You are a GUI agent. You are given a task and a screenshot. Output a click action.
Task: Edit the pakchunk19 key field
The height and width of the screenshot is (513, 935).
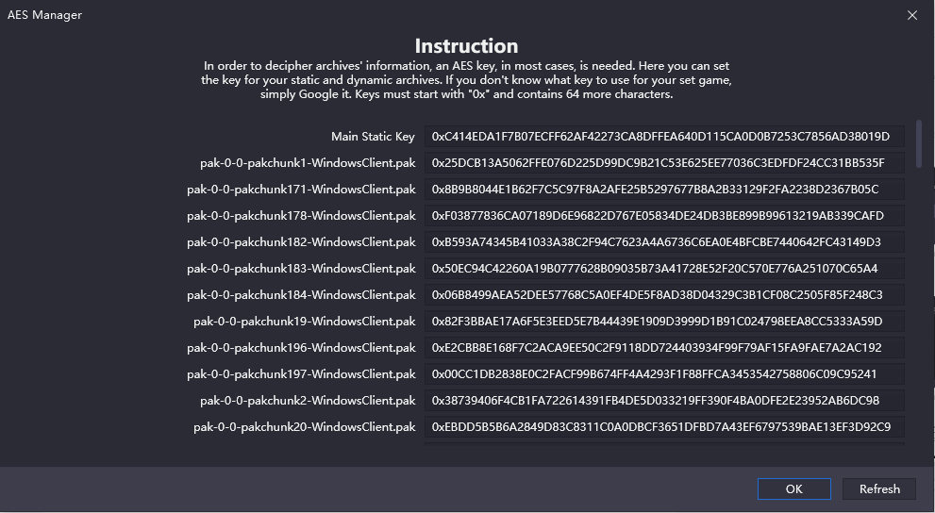point(664,322)
